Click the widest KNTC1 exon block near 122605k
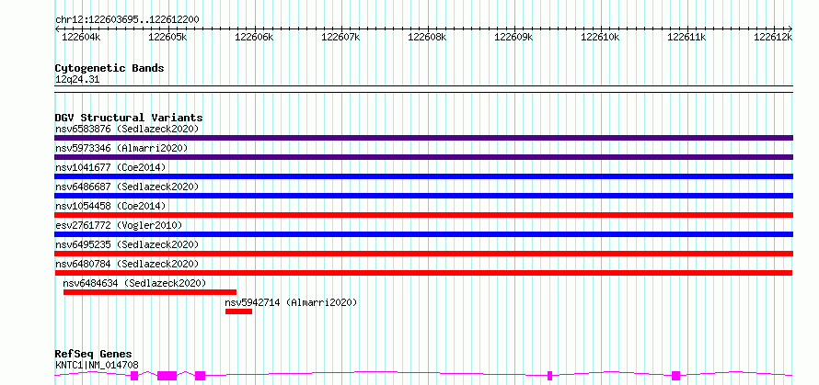Image resolution: width=819 pixels, height=385 pixels. tap(167, 376)
